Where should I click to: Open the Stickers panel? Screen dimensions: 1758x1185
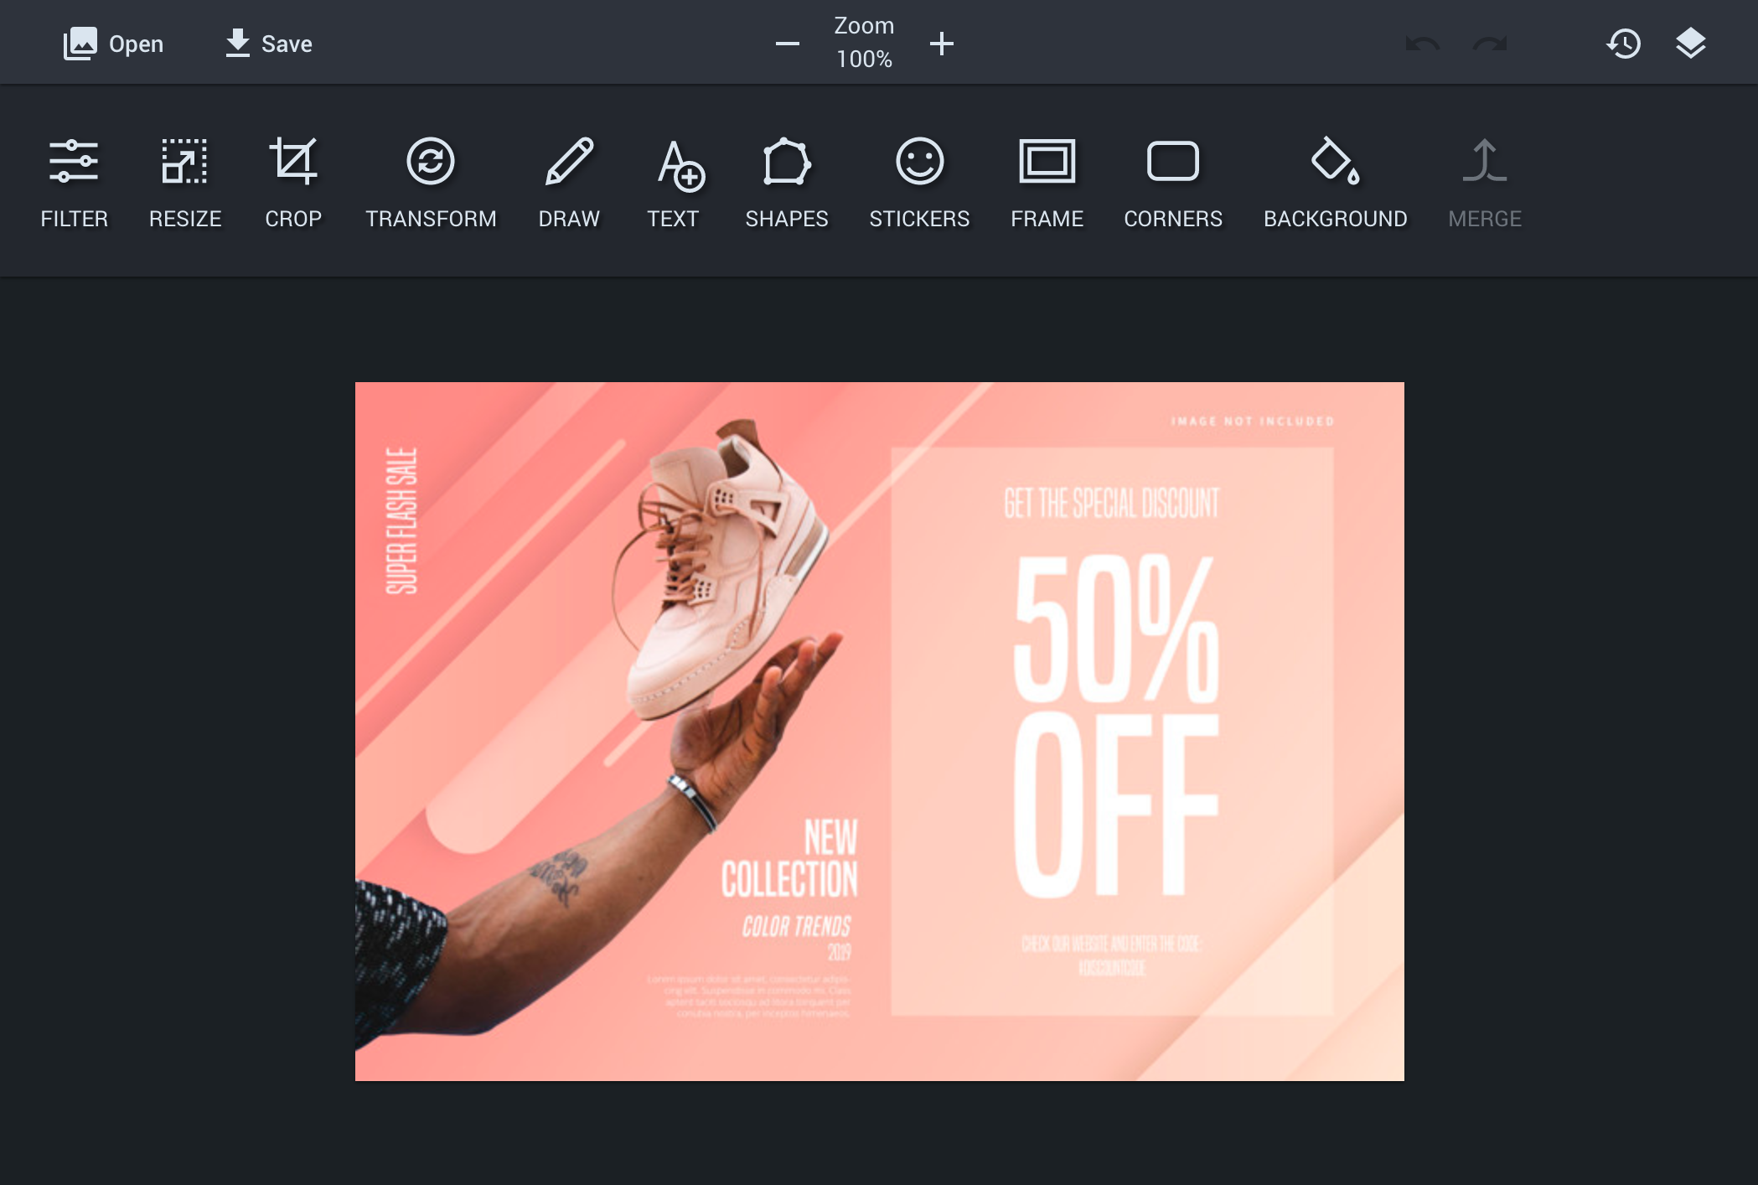(919, 180)
